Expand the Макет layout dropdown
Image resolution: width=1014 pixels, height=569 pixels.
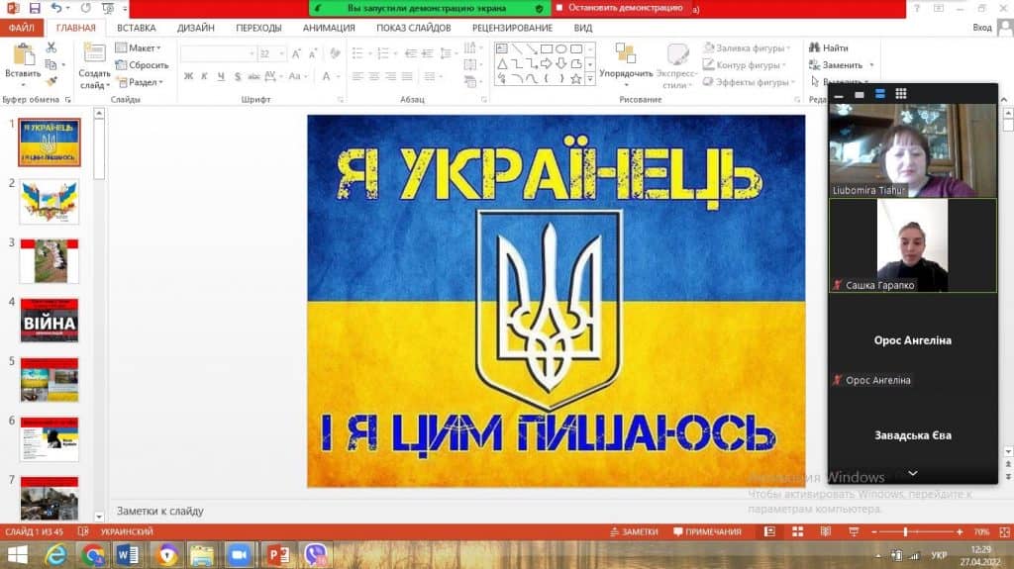click(139, 47)
